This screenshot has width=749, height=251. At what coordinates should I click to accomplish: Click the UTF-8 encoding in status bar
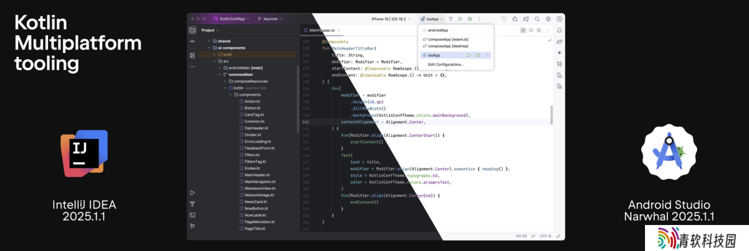click(545, 235)
